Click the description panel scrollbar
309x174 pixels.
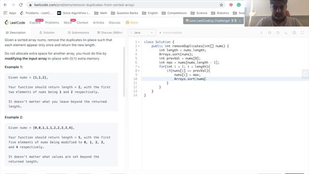pos(124,72)
